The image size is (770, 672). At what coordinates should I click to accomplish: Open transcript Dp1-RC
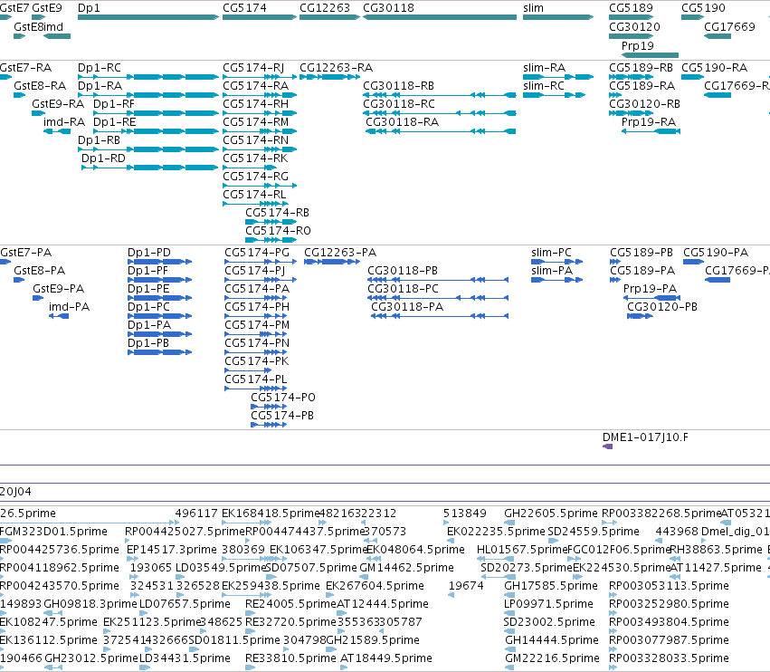(x=148, y=77)
